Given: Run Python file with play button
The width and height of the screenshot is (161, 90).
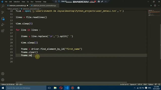Looking at the screenshot, I should (x=151, y=5).
